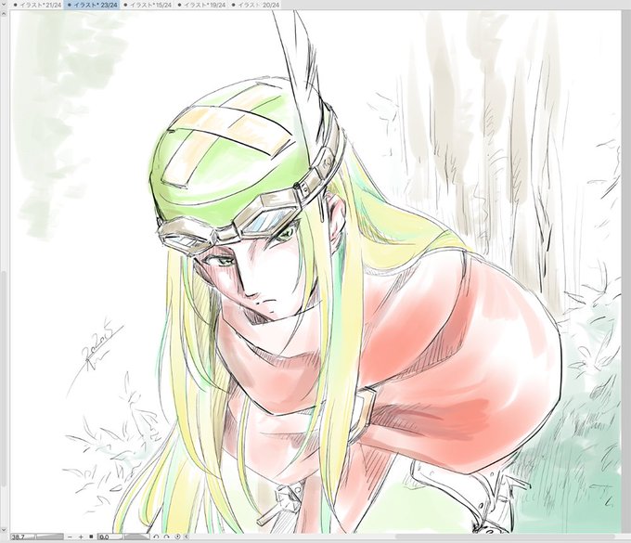Switch to the イラスト 21/24 tab
The width and height of the screenshot is (631, 543).
coord(36,5)
